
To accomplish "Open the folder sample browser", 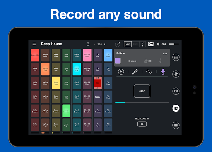I will point(176,125).
